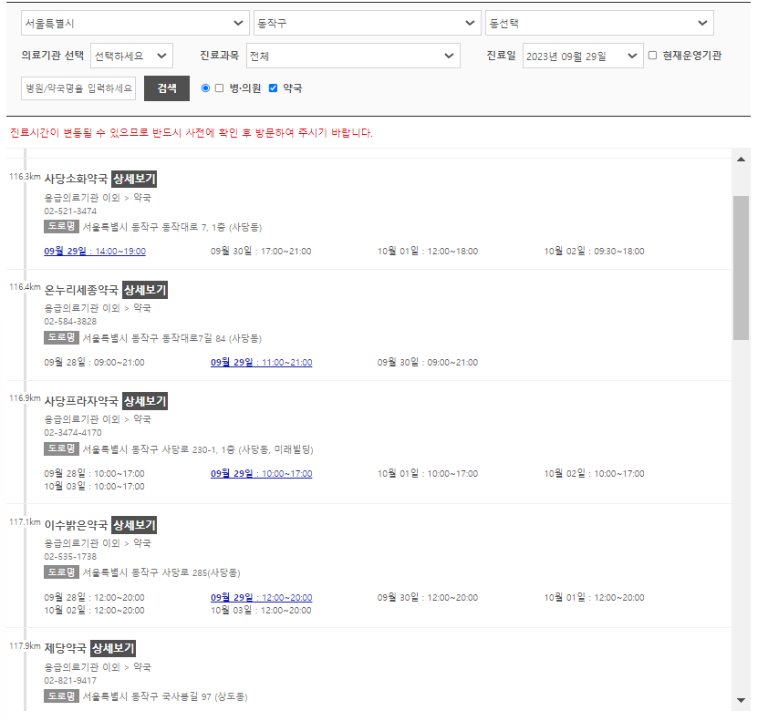Check the 병·의원 checkbox

[x=220, y=88]
